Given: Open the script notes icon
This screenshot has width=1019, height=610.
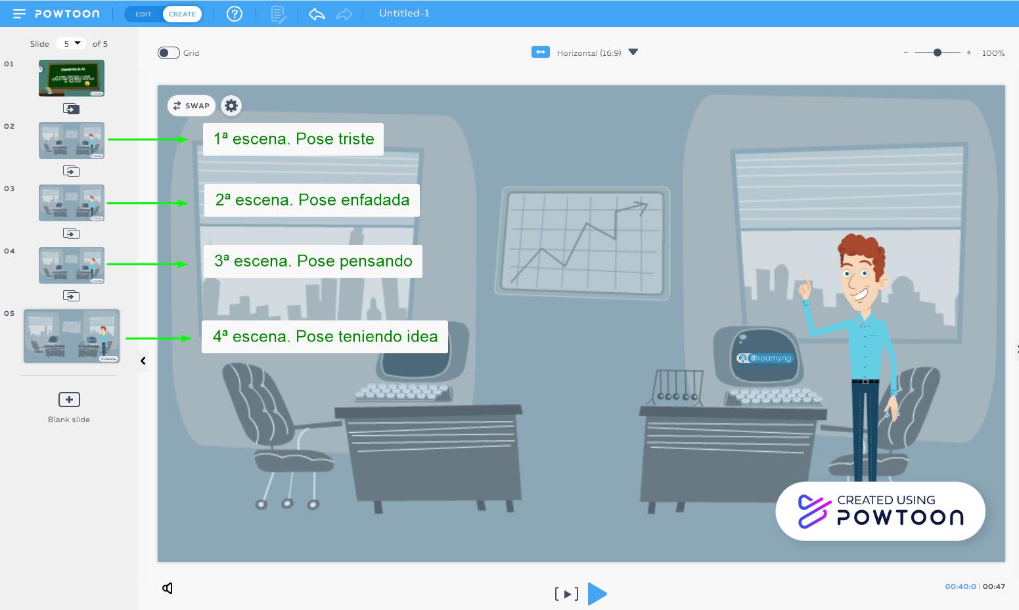Looking at the screenshot, I should [279, 14].
